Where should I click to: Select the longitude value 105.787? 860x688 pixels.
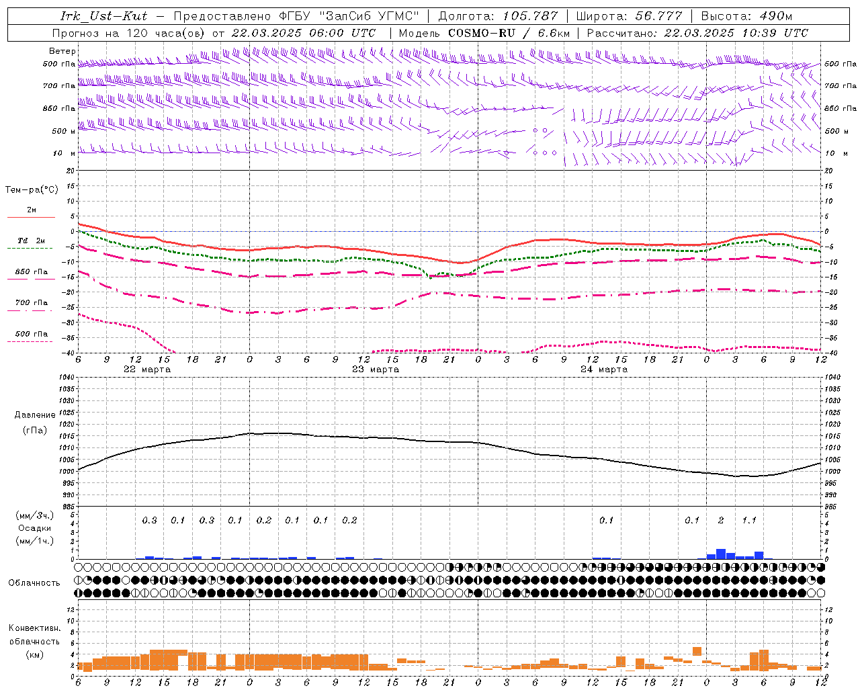530,16
